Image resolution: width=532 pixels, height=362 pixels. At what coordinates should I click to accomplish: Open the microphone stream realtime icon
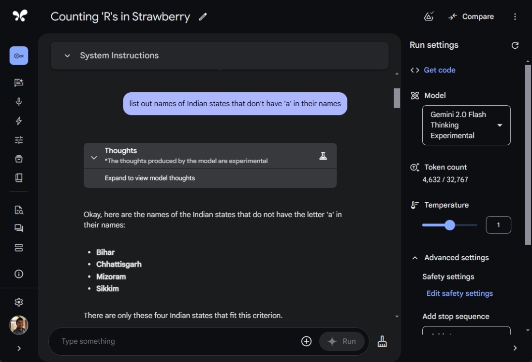19,102
